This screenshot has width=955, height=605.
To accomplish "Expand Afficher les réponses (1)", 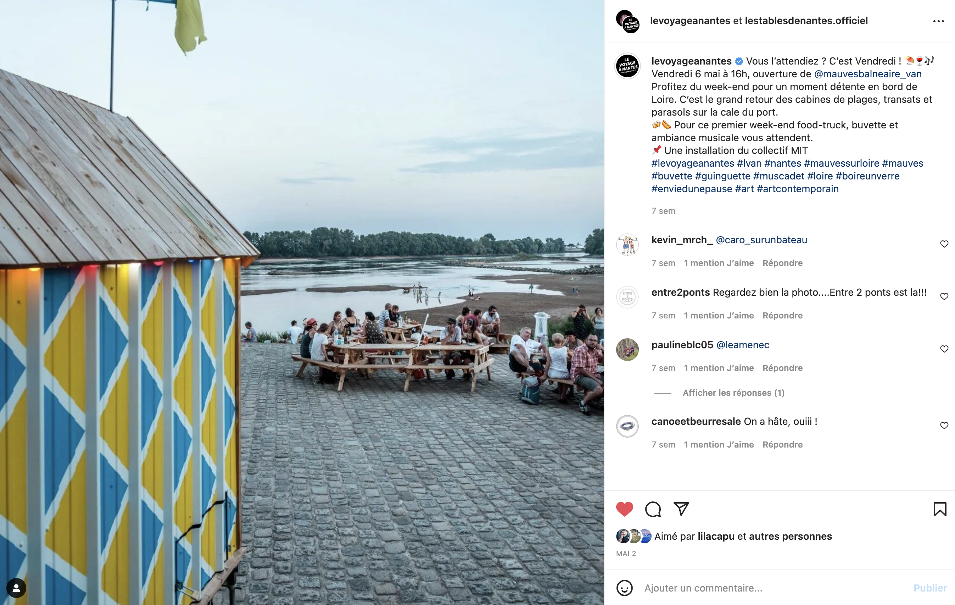I will (x=733, y=393).
